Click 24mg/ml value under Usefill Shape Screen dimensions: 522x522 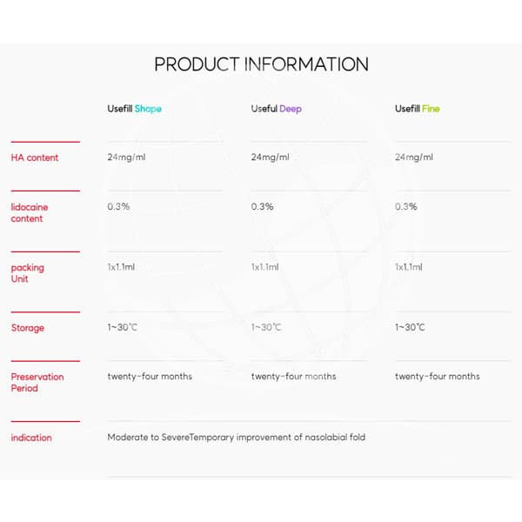[126, 157]
